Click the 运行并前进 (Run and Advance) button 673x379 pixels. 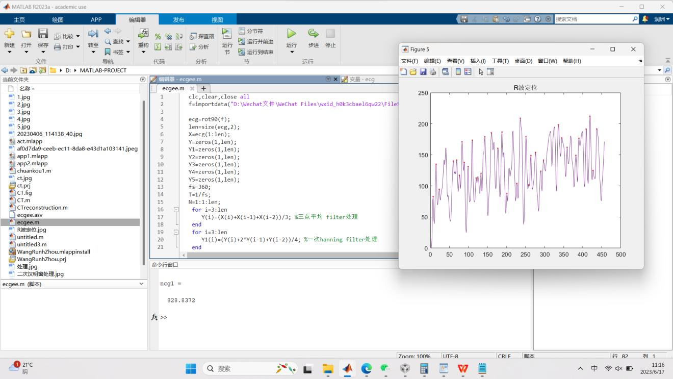pos(256,41)
